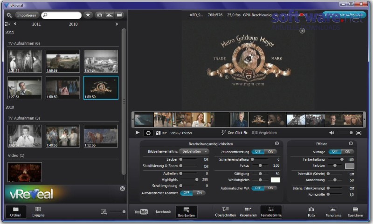Image resolution: width=373 pixels, height=224 pixels.
Task: Open the Bearbeitungsmöglichkeiten info icon
Action: tap(276, 143)
